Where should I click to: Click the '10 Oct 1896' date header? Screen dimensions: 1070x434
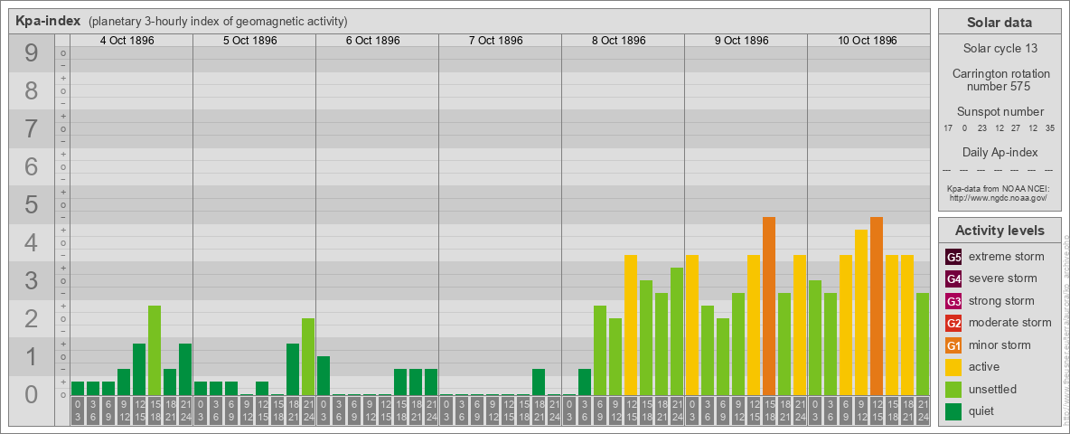867,41
